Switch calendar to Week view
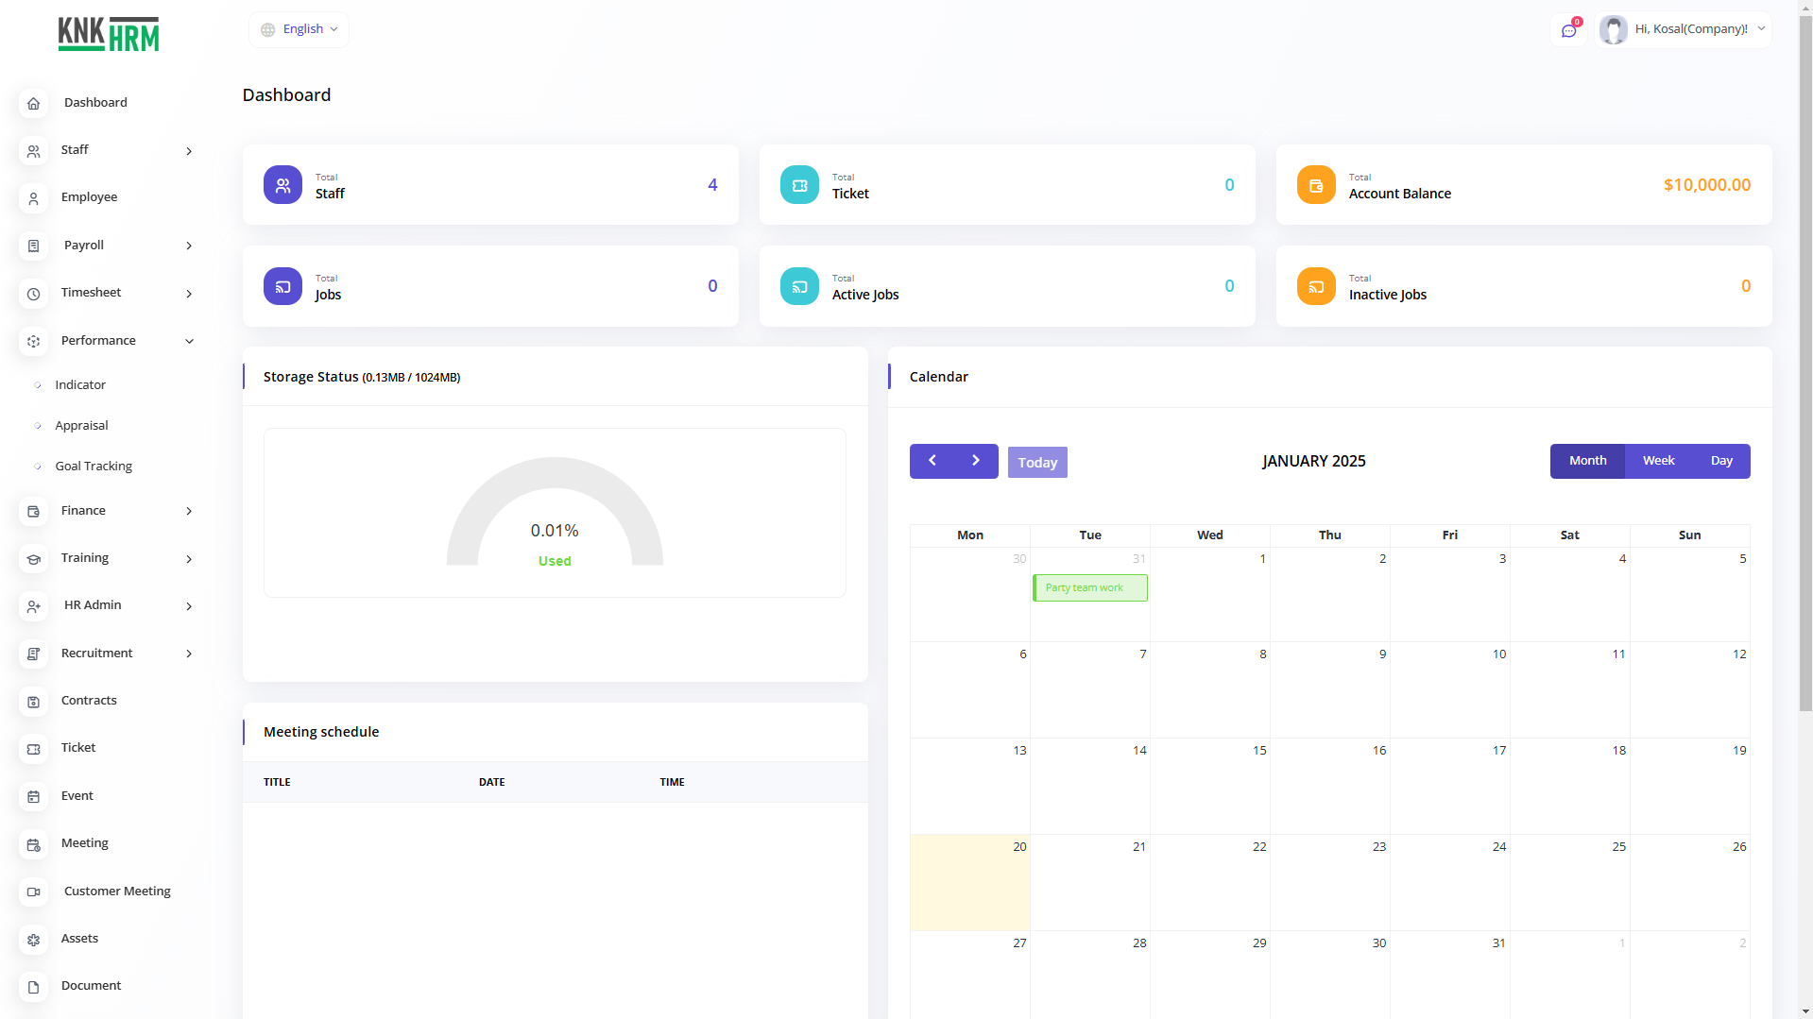Viewport: 1813px width, 1019px height. click(x=1658, y=461)
